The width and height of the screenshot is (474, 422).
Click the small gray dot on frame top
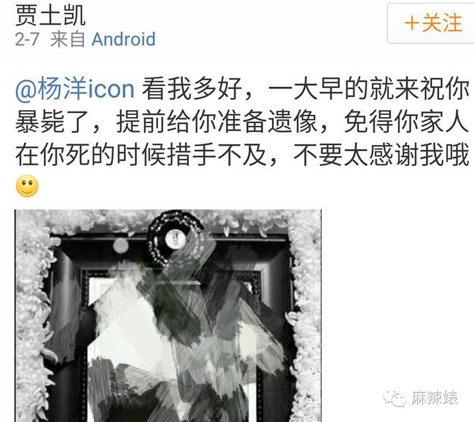pos(121,246)
